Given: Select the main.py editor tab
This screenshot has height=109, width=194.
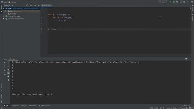Looking at the screenshot, I should 46,5.
